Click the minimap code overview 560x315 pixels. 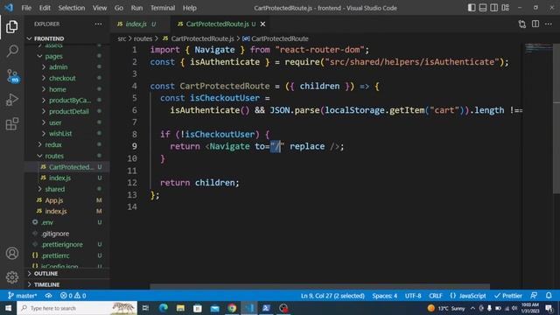(x=539, y=48)
